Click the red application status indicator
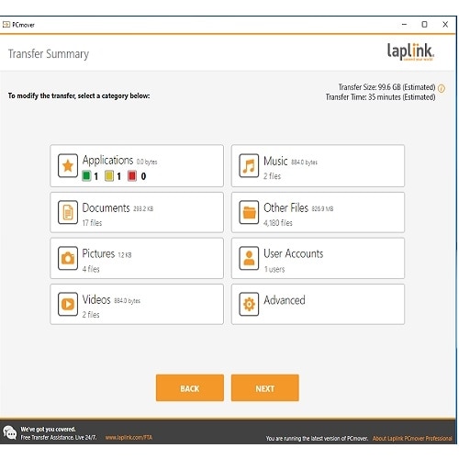This screenshot has width=459, height=459. pos(132,175)
